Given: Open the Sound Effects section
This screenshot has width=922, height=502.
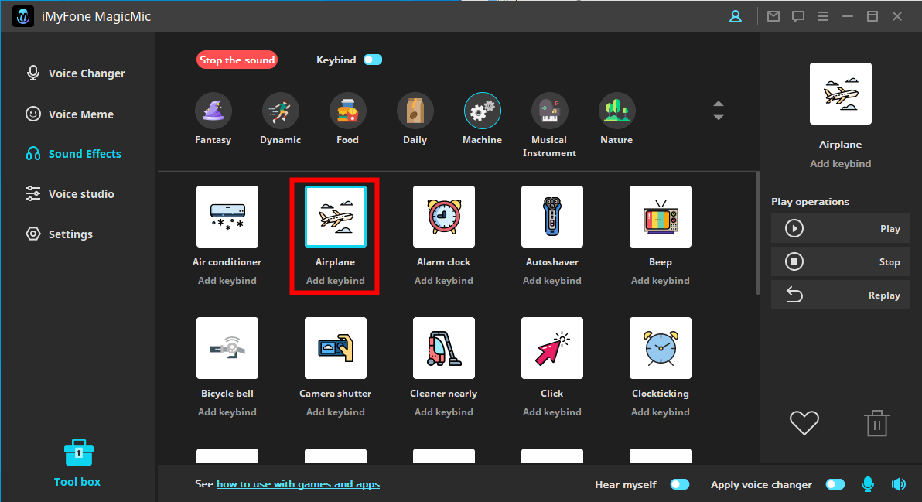Looking at the screenshot, I should [x=73, y=154].
